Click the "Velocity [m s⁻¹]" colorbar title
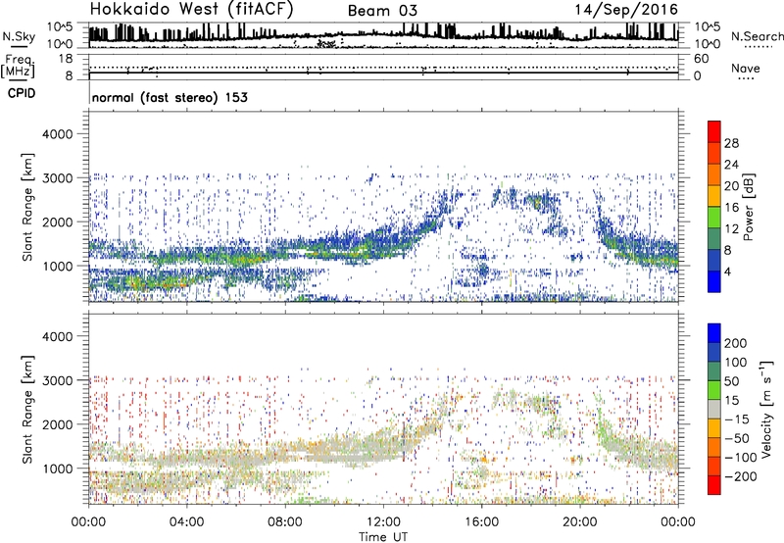Image resolution: width=784 pixels, height=543 pixels. tap(766, 410)
